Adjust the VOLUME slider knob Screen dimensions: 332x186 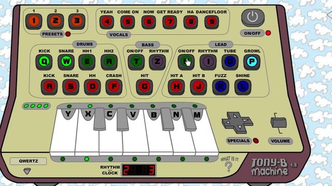279,123
